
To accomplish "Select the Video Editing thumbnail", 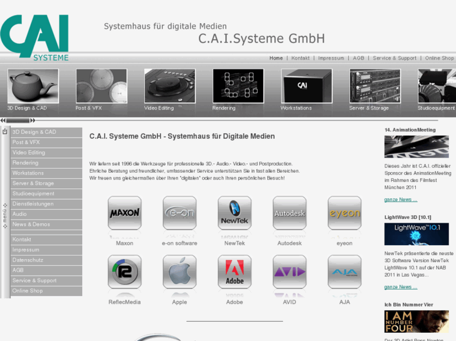I will [170, 86].
